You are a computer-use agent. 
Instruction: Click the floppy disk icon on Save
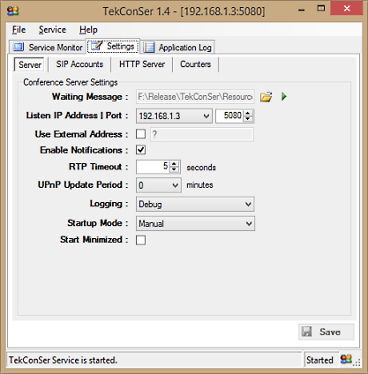coord(306,332)
